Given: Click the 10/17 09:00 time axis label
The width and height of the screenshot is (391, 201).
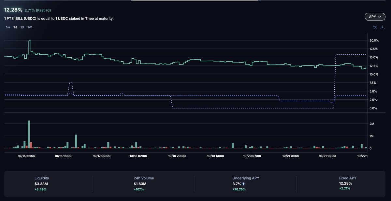Looking at the screenshot, I should pyautogui.click(x=102, y=156).
